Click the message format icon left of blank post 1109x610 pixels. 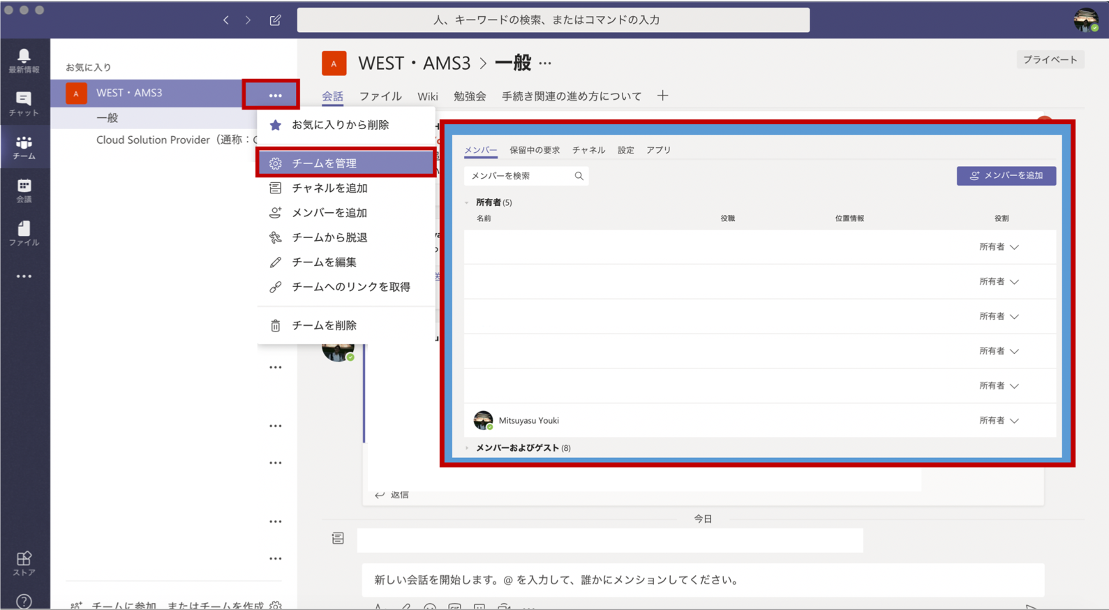338,538
